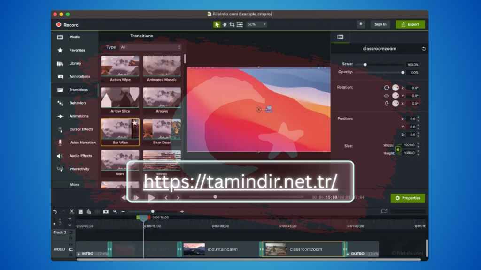Select the classroomzoom clip on timeline
Screen dimensions: 481x270
tap(304, 249)
